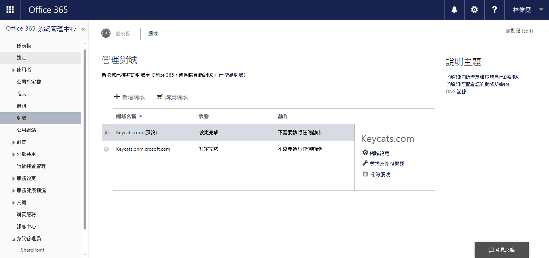Open 公用網站 in the sidebar
The width and height of the screenshot is (549, 258).
click(41, 130)
